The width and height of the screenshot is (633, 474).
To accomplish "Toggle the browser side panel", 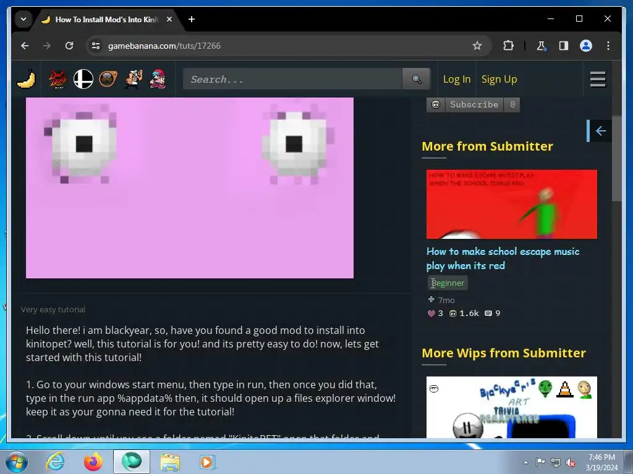I will point(564,46).
